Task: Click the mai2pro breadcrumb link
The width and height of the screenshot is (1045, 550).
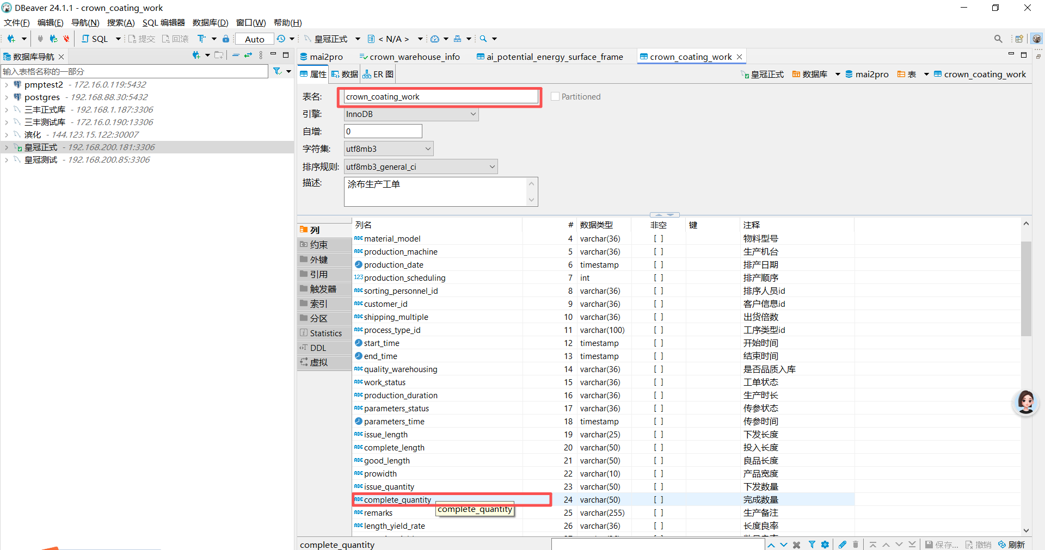Action: tap(867, 74)
